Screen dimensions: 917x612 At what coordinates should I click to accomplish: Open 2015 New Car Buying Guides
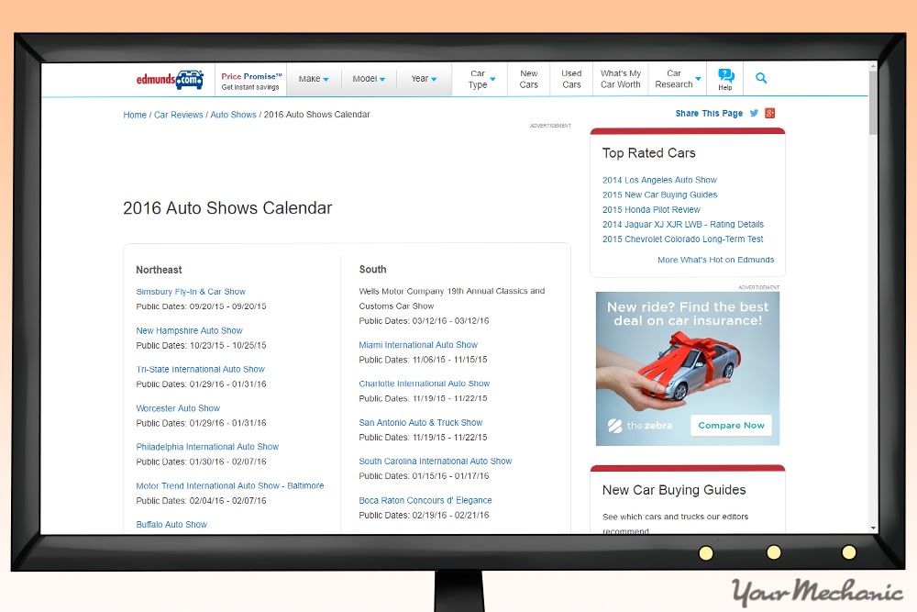point(659,195)
